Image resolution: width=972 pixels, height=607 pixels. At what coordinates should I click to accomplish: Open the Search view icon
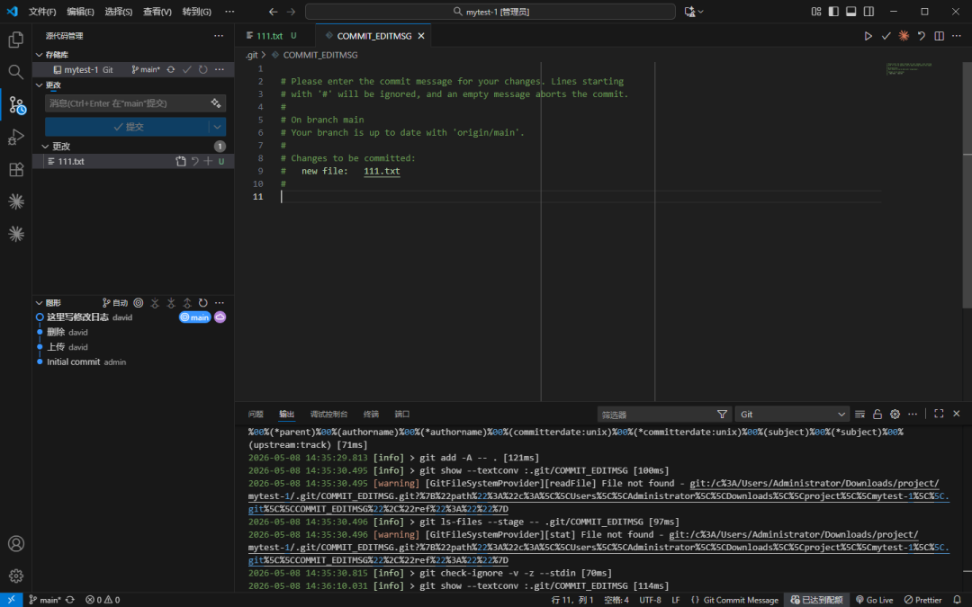(x=15, y=72)
